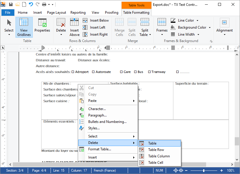This screenshot has height=174, width=240.
Task: Click the Background Color paint bucket
Action: (173, 27)
